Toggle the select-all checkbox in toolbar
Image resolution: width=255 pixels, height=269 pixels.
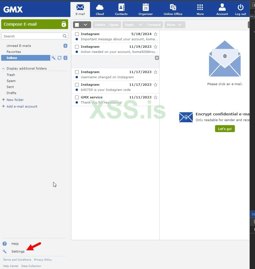click(77, 25)
